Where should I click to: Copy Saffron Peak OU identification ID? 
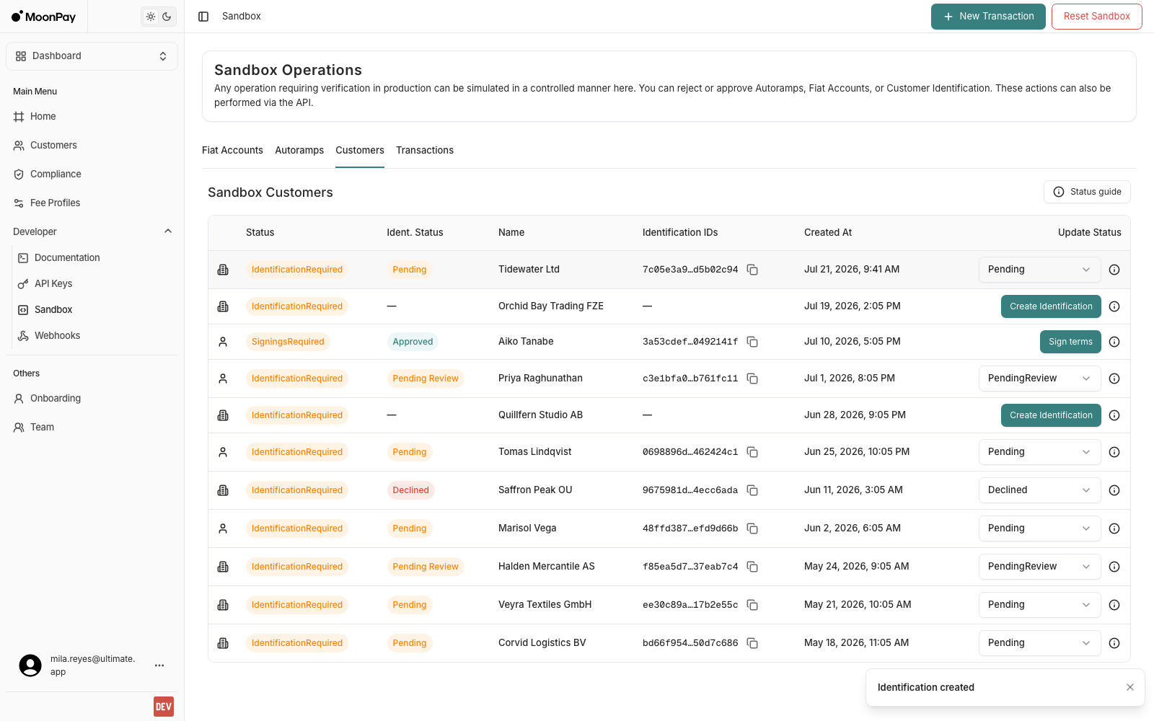tap(752, 490)
